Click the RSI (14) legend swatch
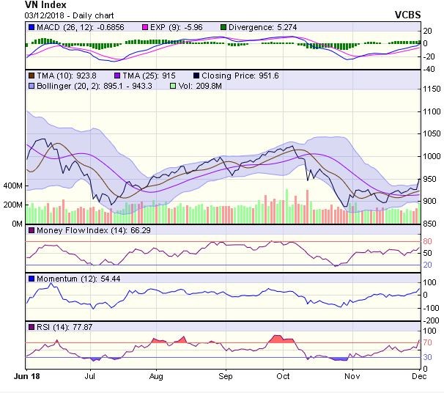The image size is (444, 393). click(31, 326)
